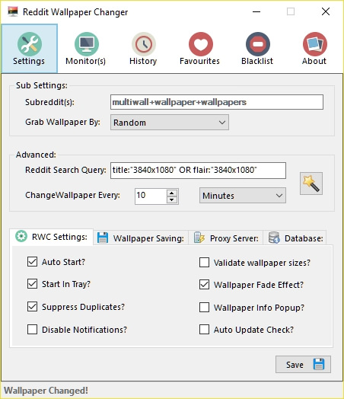Switch to the Proxy Server tab
This screenshot has height=399, width=344.
click(226, 238)
